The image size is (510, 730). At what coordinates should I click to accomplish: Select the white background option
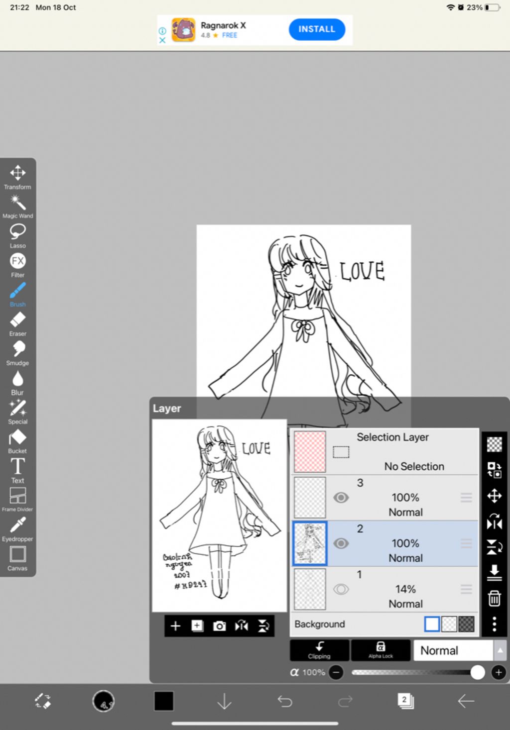[432, 624]
